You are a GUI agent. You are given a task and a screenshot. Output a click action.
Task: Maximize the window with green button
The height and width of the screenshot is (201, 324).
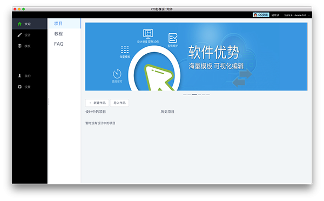tap(24, 9)
